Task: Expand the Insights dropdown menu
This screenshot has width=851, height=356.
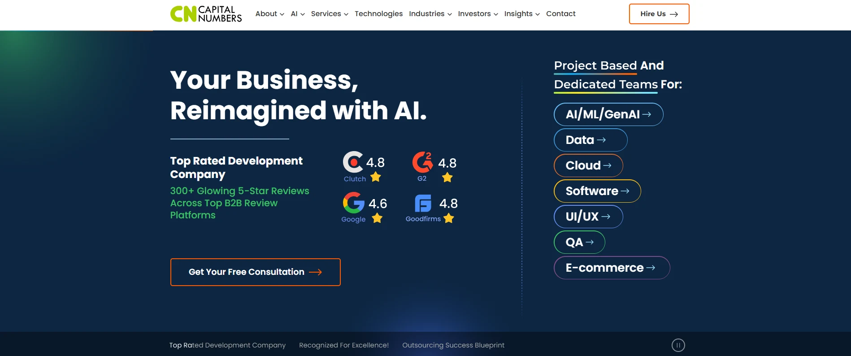Action: pos(522,14)
